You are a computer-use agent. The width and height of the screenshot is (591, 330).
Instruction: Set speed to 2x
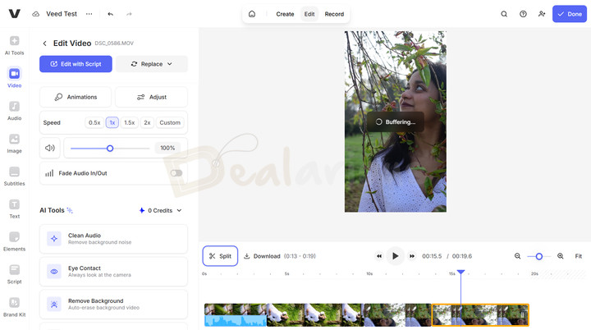(x=147, y=122)
